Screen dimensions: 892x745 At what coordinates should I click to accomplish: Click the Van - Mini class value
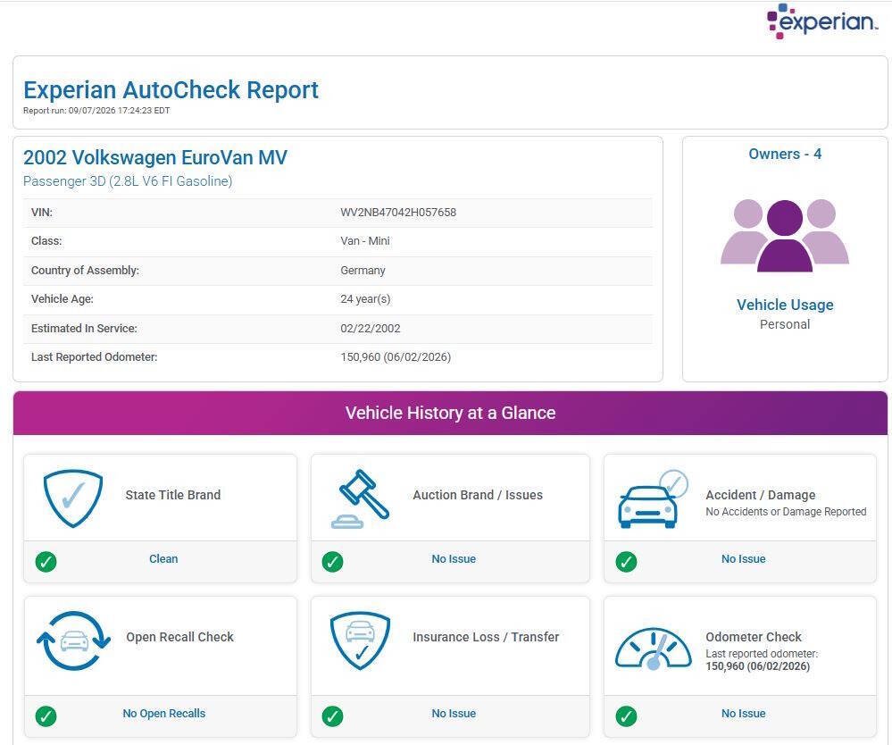point(365,241)
